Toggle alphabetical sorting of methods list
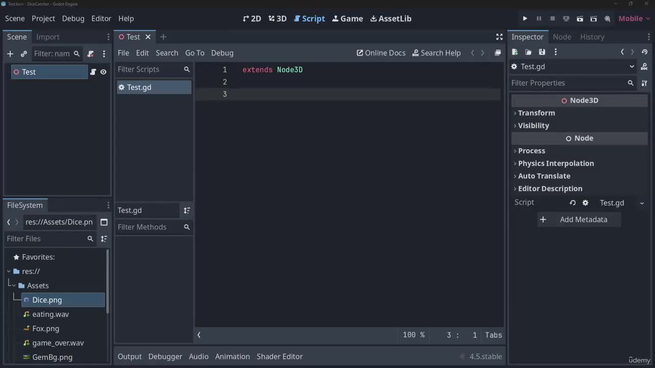 (187, 211)
